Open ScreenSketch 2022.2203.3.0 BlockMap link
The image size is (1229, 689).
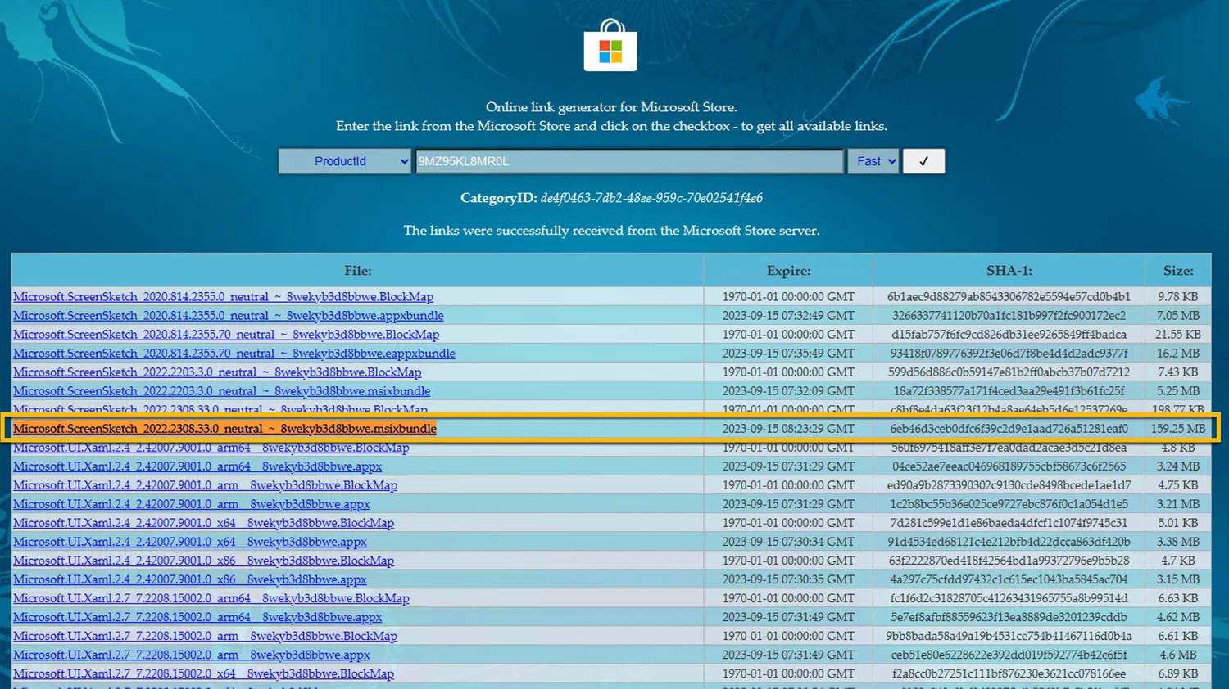(x=217, y=372)
